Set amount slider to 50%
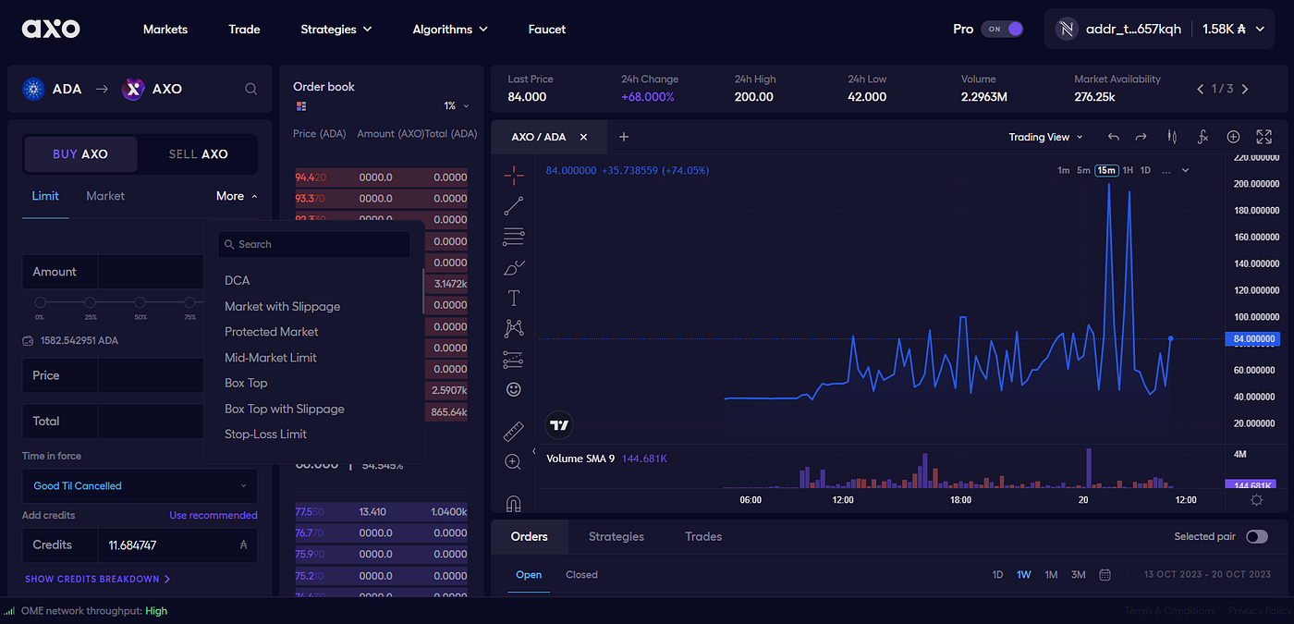The width and height of the screenshot is (1294, 624). click(x=140, y=302)
